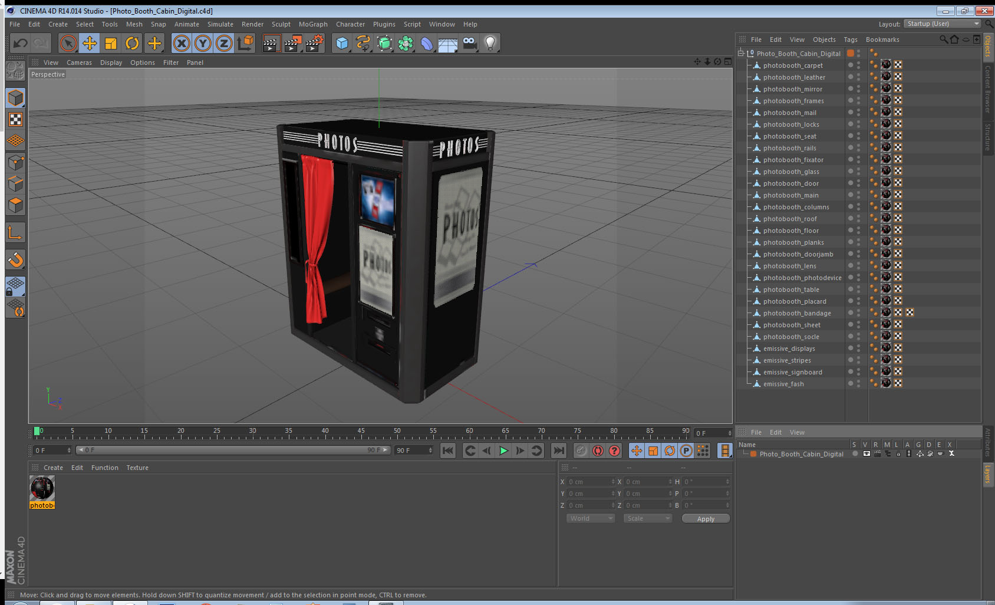Toggle parameter keyframe recording
The height and width of the screenshot is (605, 995).
pos(686,451)
